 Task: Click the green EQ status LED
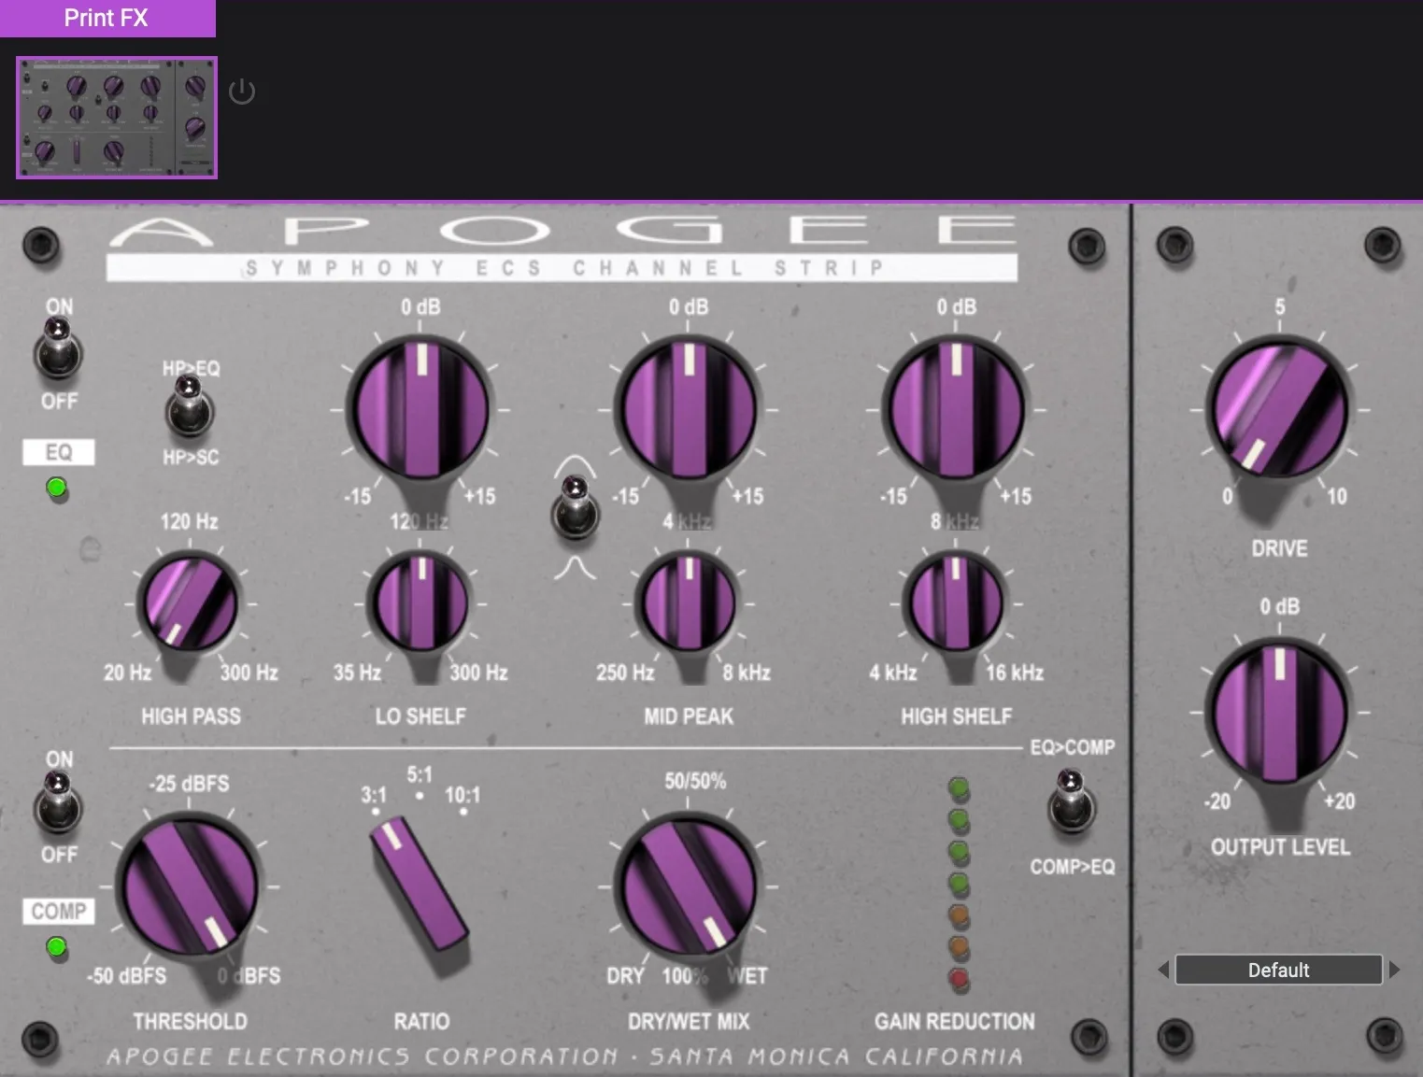tap(57, 488)
